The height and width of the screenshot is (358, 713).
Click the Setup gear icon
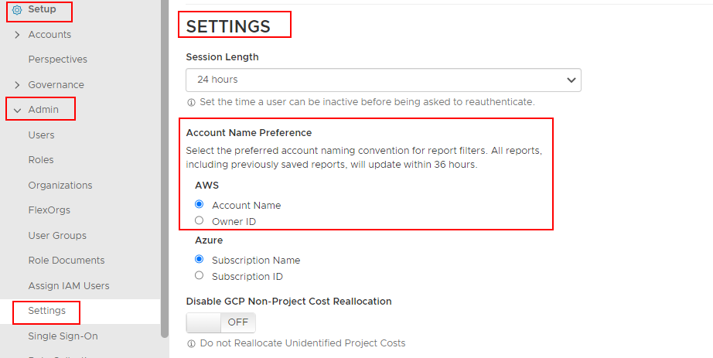click(17, 10)
